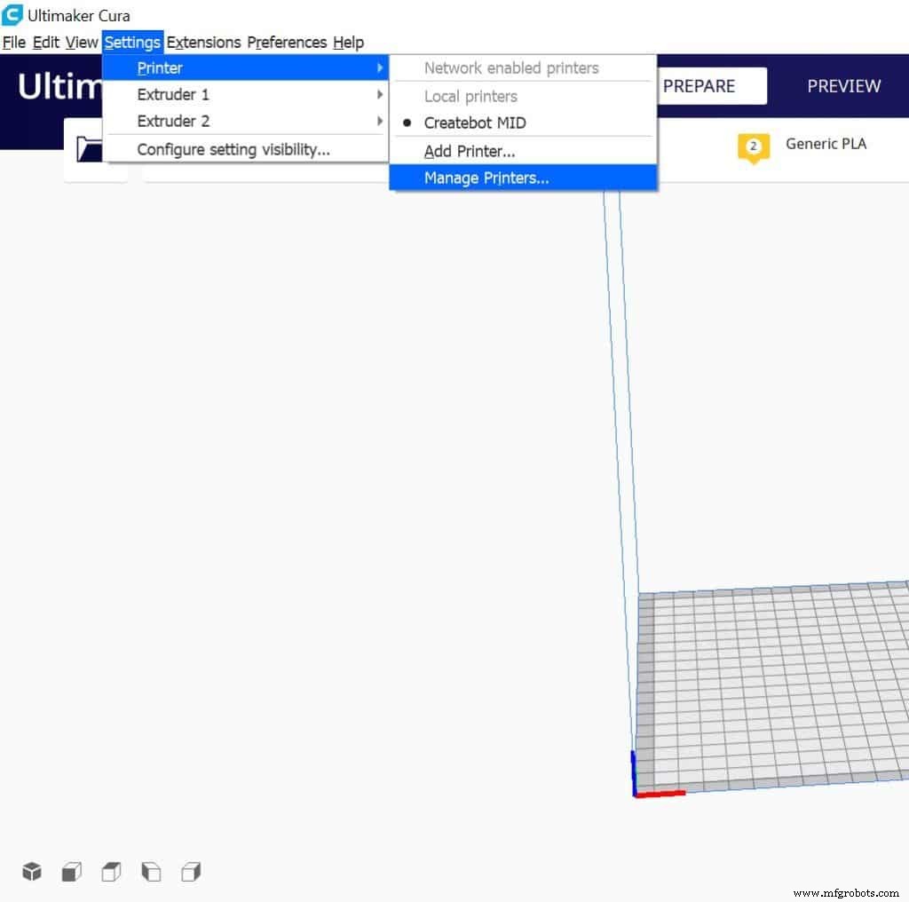Switch to Left side view icon
This screenshot has height=902, width=909.
tap(151, 871)
